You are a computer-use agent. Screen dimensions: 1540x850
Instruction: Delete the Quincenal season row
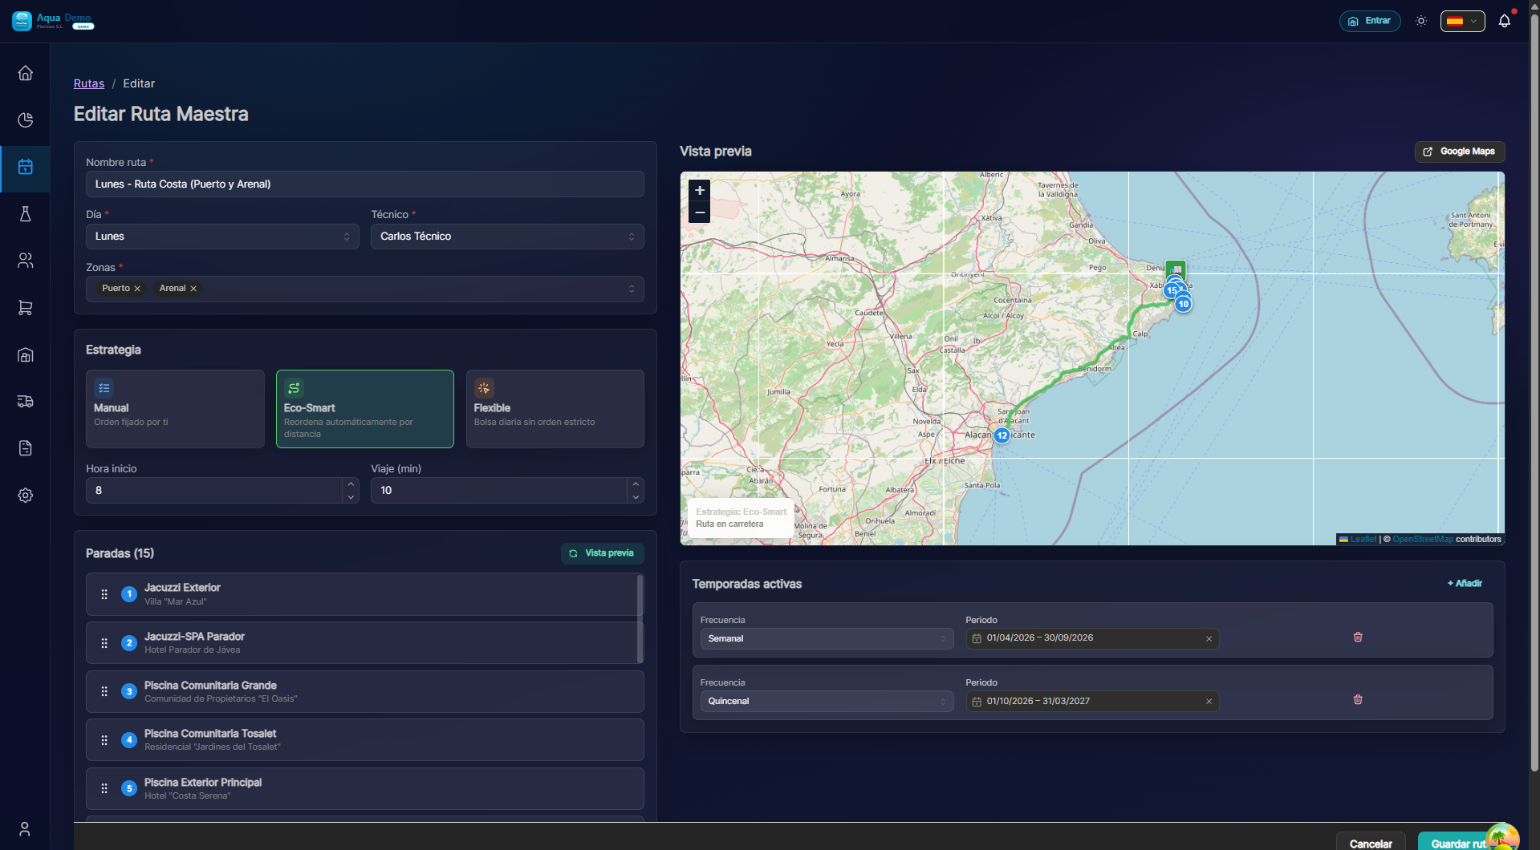(x=1358, y=700)
